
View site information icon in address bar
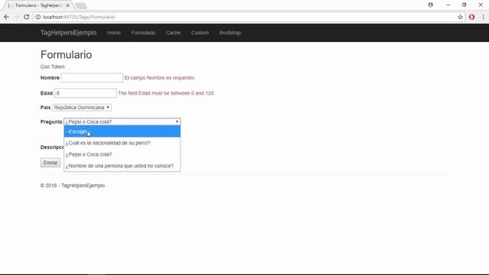click(x=37, y=17)
